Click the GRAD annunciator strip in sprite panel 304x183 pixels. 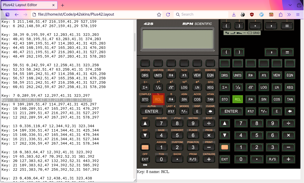click(x=242, y=33)
